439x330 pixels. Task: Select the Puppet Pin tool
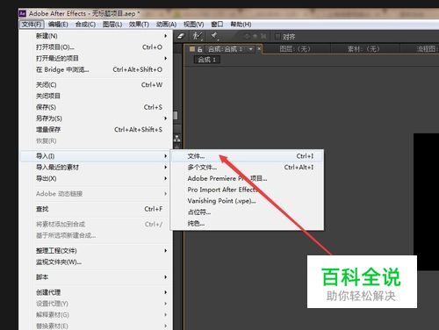[x=215, y=36]
